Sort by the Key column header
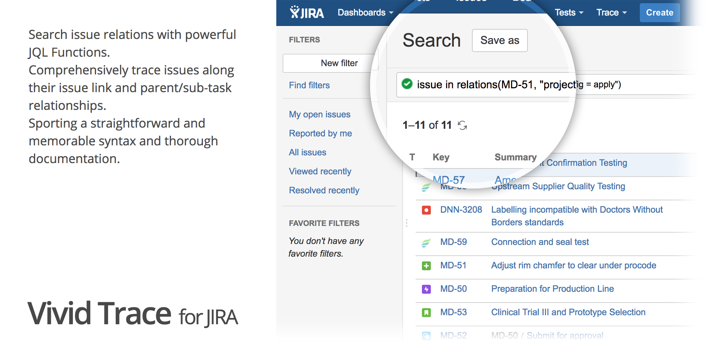 click(x=441, y=157)
